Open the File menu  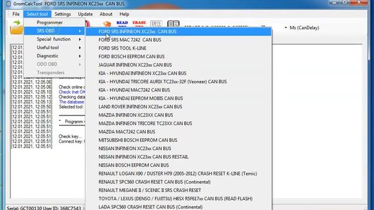(x=16, y=14)
